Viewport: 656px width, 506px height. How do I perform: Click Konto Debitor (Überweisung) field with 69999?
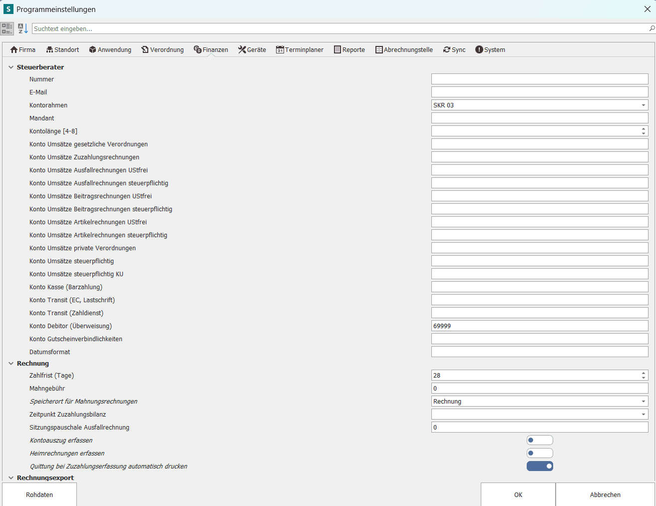click(x=540, y=326)
